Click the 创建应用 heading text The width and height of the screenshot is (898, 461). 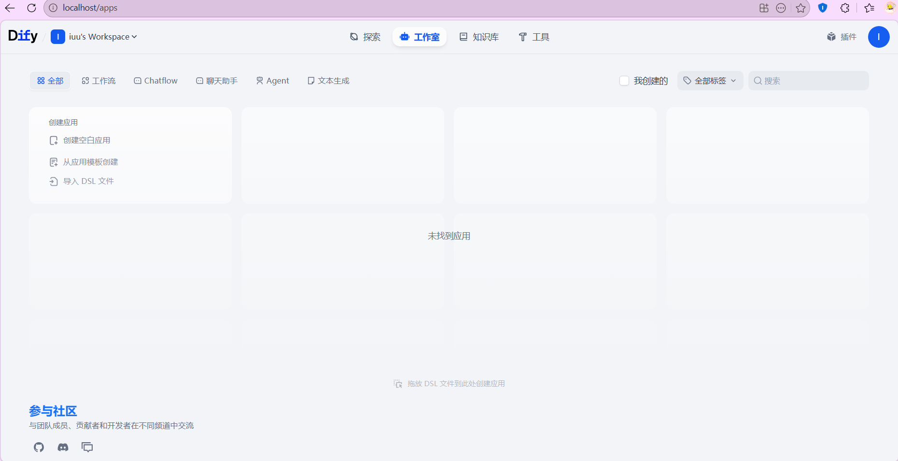point(63,123)
